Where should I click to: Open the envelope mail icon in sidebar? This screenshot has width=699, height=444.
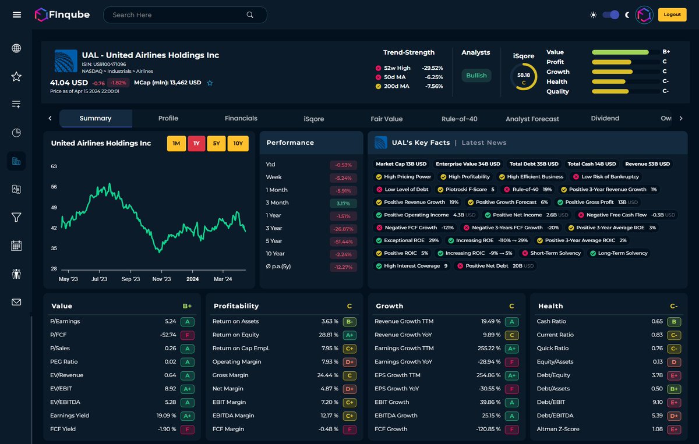click(16, 302)
